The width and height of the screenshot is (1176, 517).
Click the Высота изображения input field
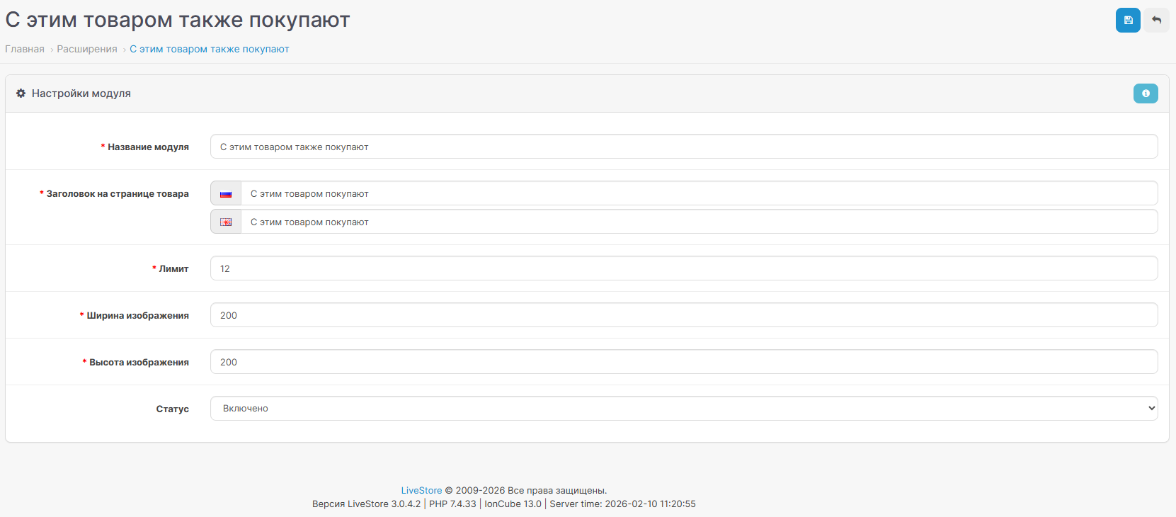click(683, 362)
